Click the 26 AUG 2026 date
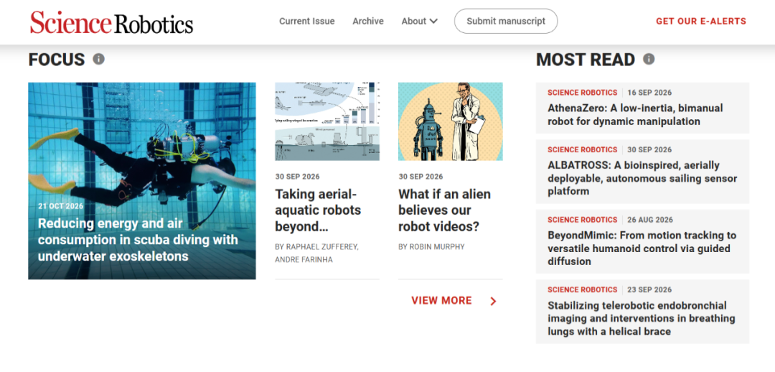Screen dimensions: 775x372 [650, 220]
